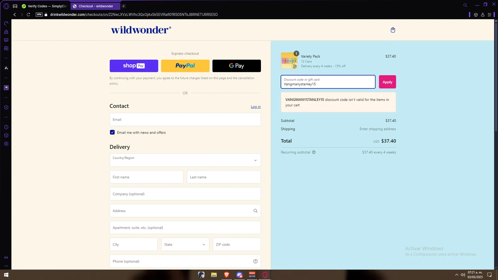Open the Windows notification center
The image size is (498, 280).
point(489,275)
